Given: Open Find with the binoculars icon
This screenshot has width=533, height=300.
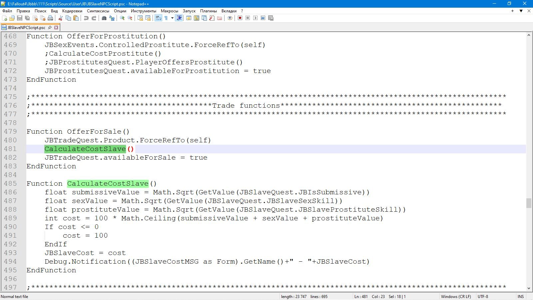Looking at the screenshot, I should pyautogui.click(x=104, y=18).
